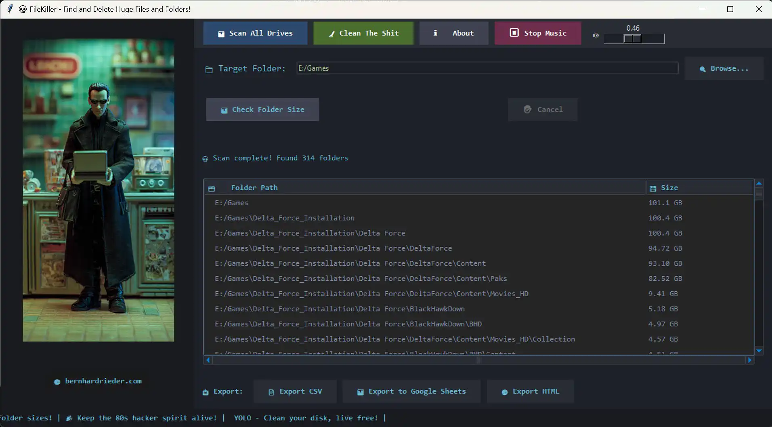Click the save-disk icon in the Size header
This screenshot has width=772, height=427.
click(653, 188)
